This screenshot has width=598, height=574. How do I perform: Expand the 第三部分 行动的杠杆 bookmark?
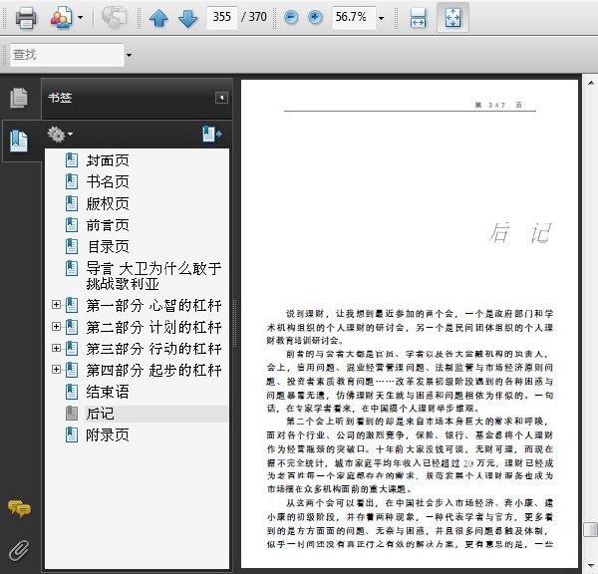tap(56, 348)
